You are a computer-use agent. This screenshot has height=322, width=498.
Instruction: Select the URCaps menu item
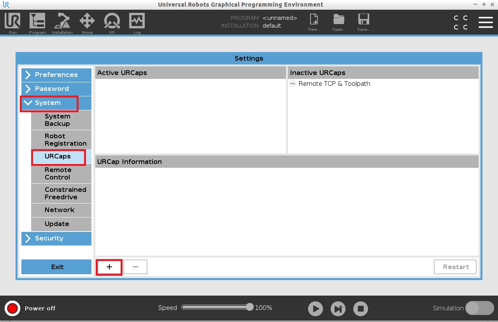pyautogui.click(x=61, y=157)
